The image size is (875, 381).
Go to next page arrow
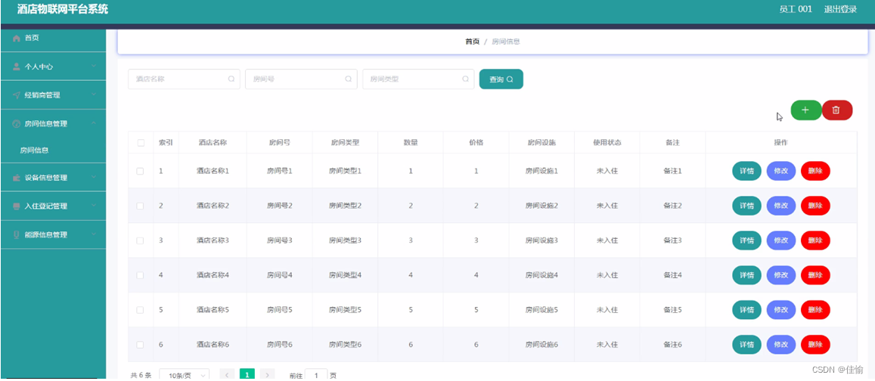pos(268,375)
